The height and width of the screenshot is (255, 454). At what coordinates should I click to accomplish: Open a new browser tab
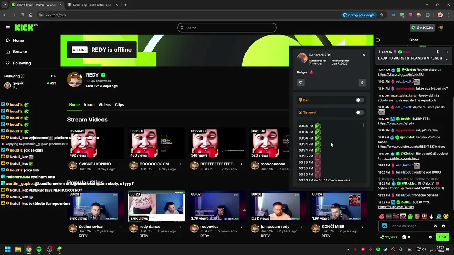point(125,5)
